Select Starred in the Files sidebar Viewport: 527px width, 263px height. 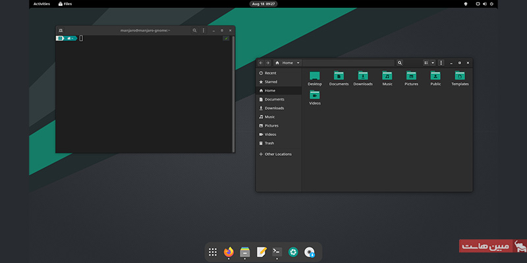(271, 82)
